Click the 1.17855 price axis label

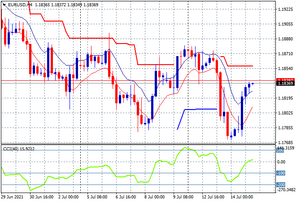tap(285, 128)
